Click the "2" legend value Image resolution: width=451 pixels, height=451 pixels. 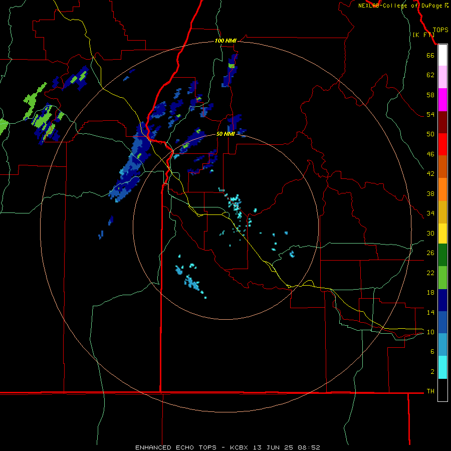click(x=432, y=372)
